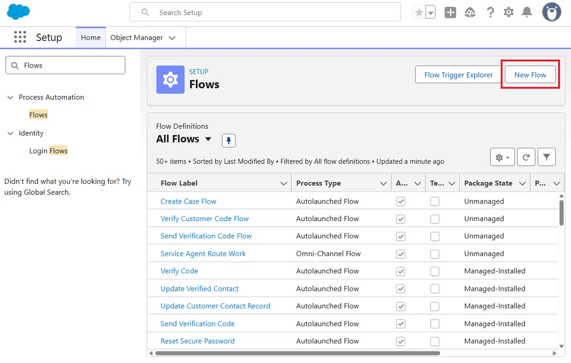The height and width of the screenshot is (363, 571).
Task: Open the Verify Code link
Action: coord(179,271)
